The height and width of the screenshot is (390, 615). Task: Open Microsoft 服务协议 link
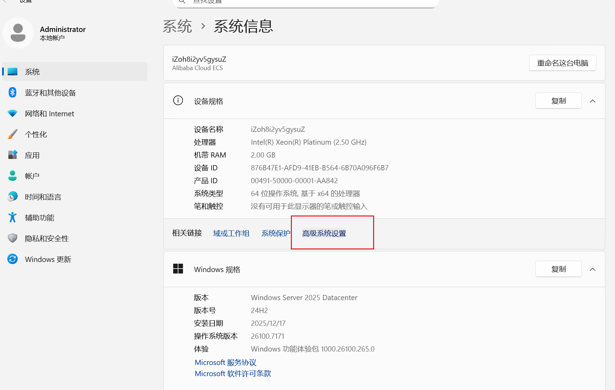(x=226, y=362)
